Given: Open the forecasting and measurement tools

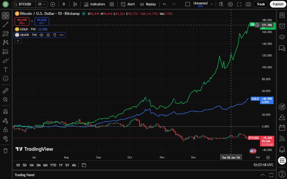Looking at the screenshot, I should pyautogui.click(x=5, y=52).
